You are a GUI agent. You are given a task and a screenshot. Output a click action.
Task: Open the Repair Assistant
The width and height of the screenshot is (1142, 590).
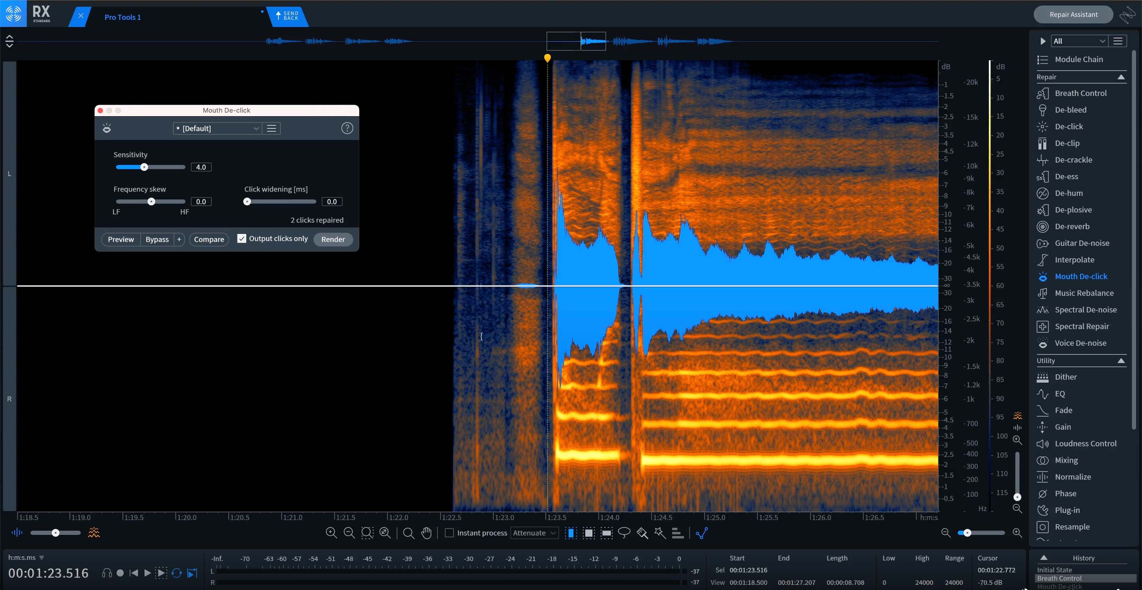click(1073, 15)
